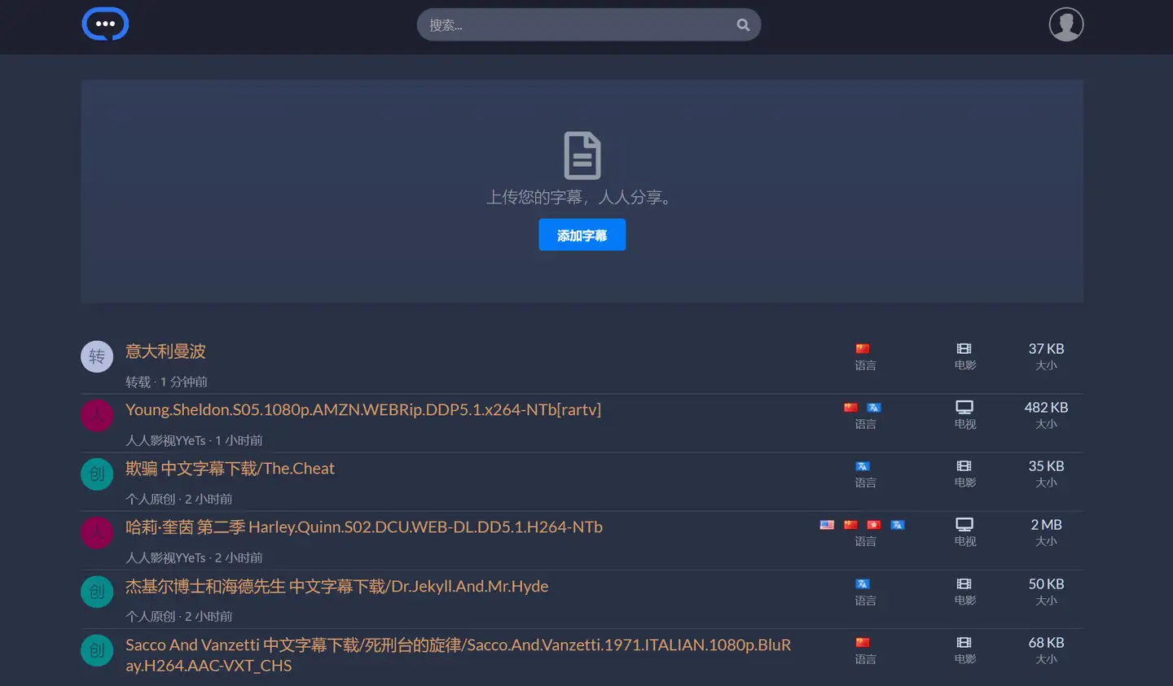Click the '50 KB' size value
This screenshot has height=686, width=1173.
click(1046, 584)
